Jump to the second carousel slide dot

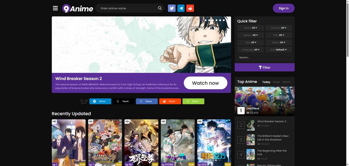tap(206, 20)
